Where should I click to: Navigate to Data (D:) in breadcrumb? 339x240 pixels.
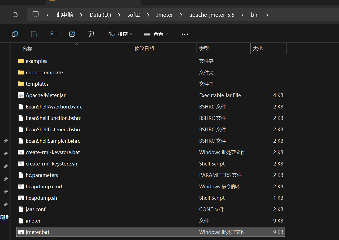coord(100,15)
